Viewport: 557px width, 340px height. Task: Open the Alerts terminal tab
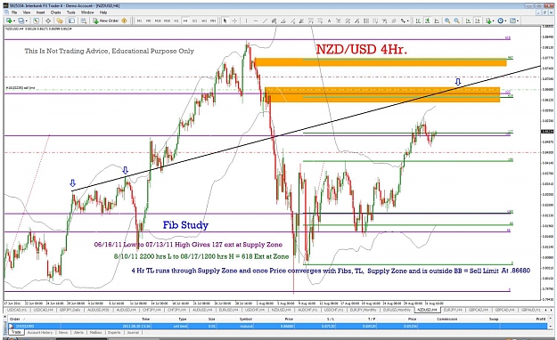[x=78, y=333]
